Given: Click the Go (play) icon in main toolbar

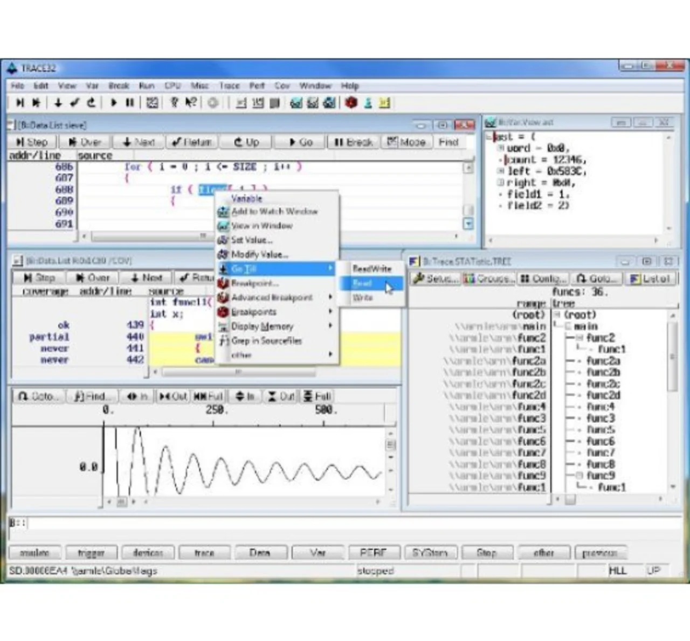Looking at the screenshot, I should point(113,102).
